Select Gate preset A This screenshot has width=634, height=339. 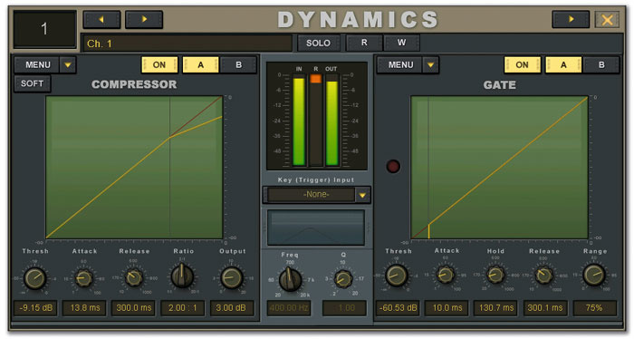tap(563, 64)
